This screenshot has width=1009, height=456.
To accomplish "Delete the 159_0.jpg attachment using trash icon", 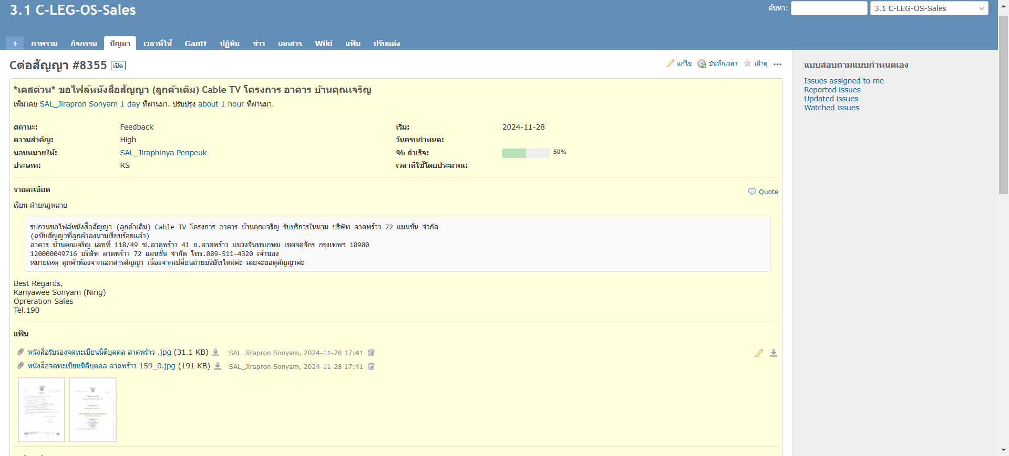I will pyautogui.click(x=371, y=366).
